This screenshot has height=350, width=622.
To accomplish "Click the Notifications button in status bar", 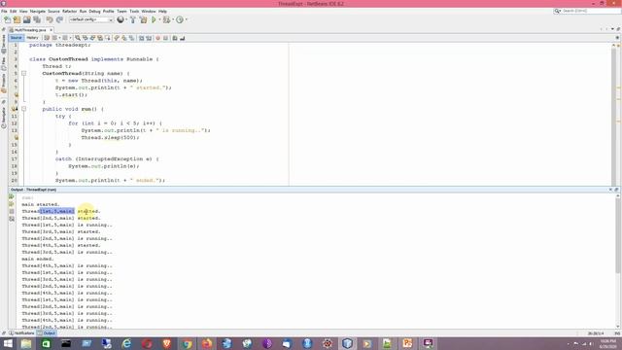I will 21,333.
